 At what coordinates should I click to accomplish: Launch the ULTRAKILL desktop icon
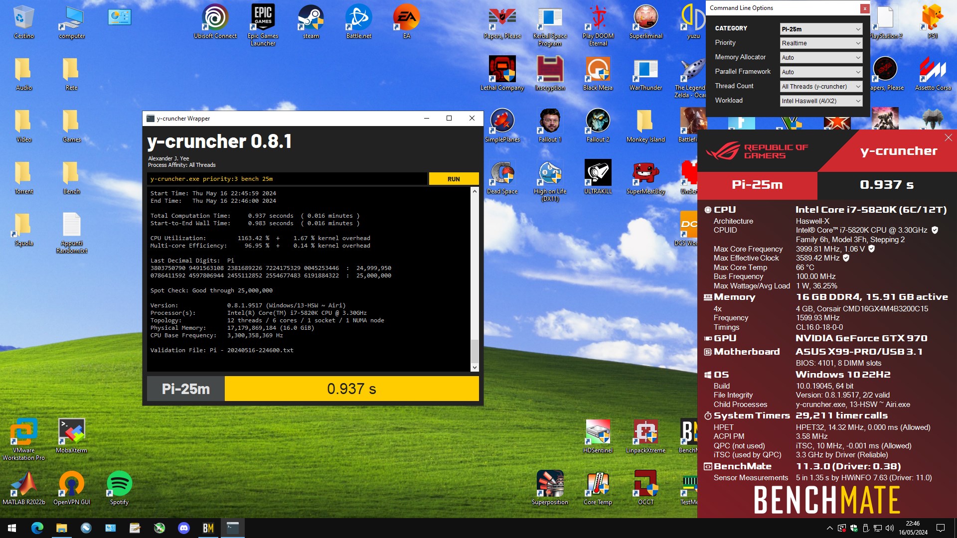click(x=598, y=177)
